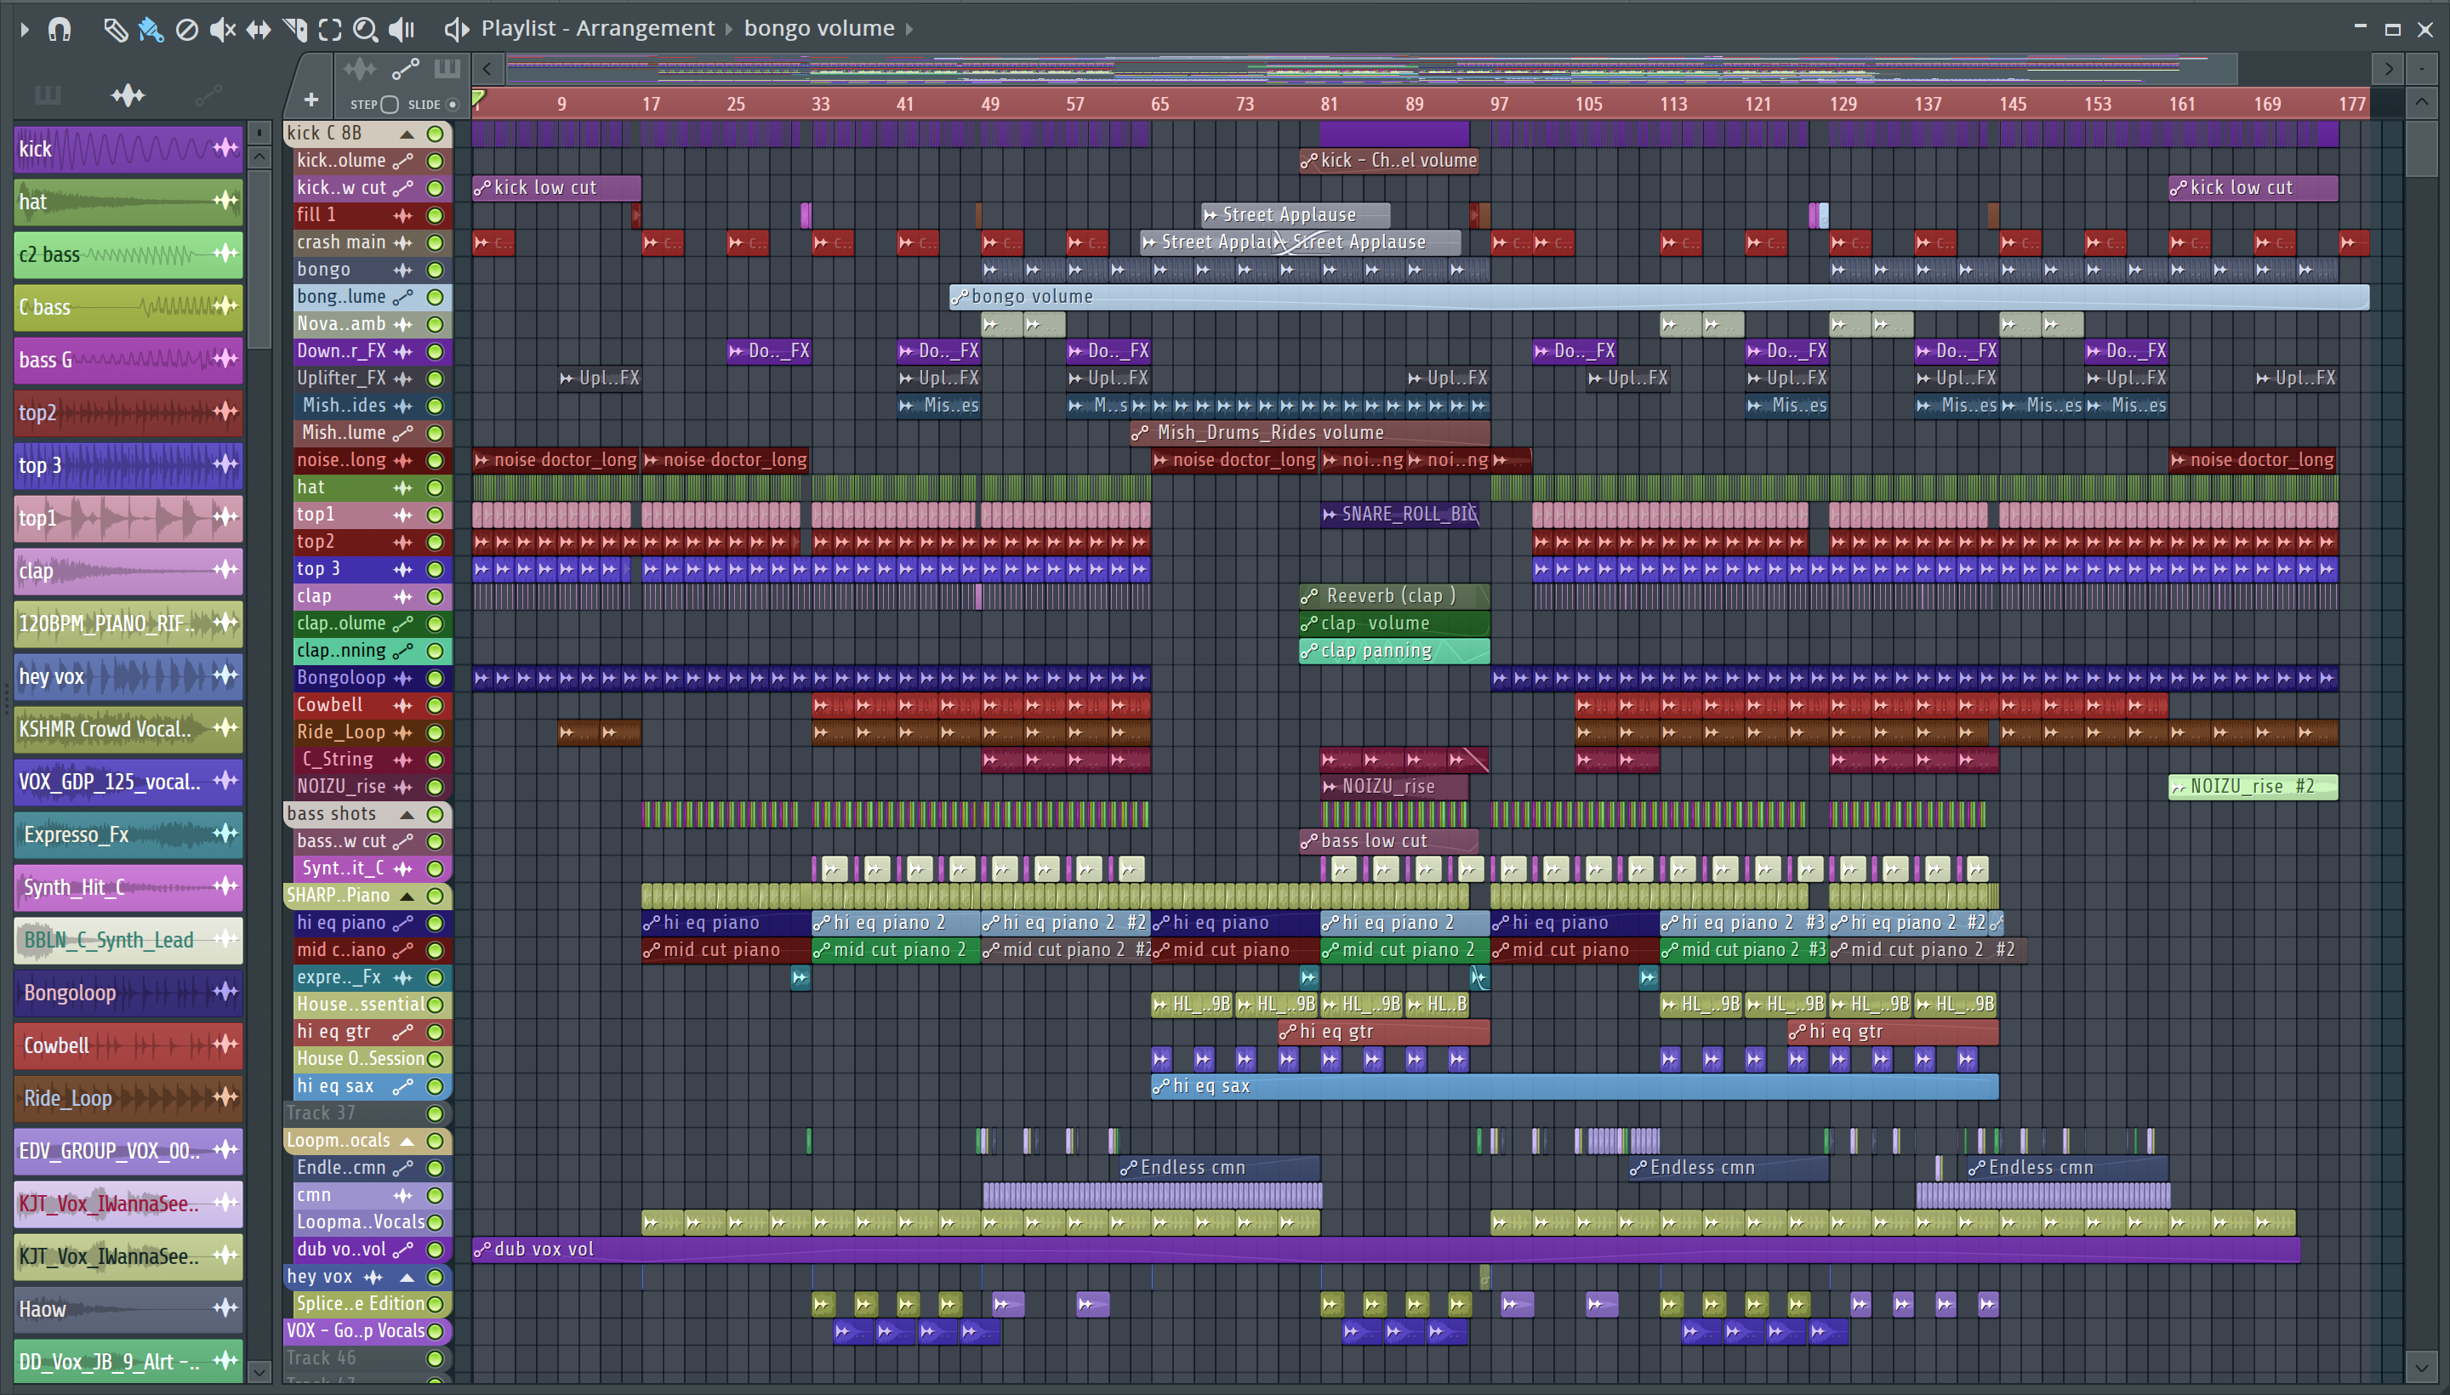The height and width of the screenshot is (1395, 2450).
Task: Mute the Track 37 track
Action: [x=435, y=1113]
